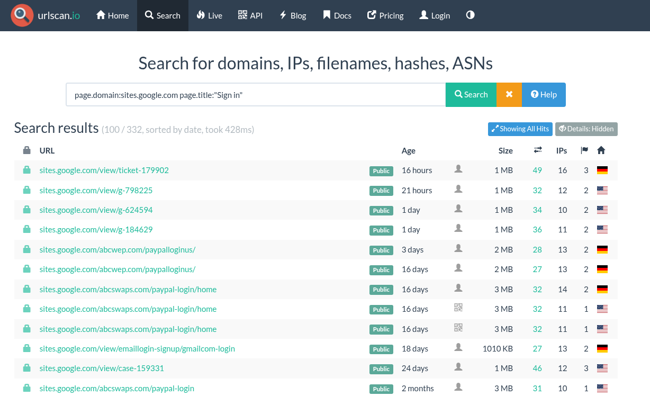The height and width of the screenshot is (396, 650).
Task: Click the URL column header
Action: pos(47,150)
